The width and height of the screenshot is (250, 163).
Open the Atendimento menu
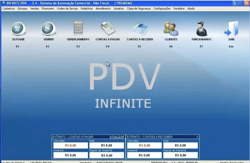tap(103, 9)
